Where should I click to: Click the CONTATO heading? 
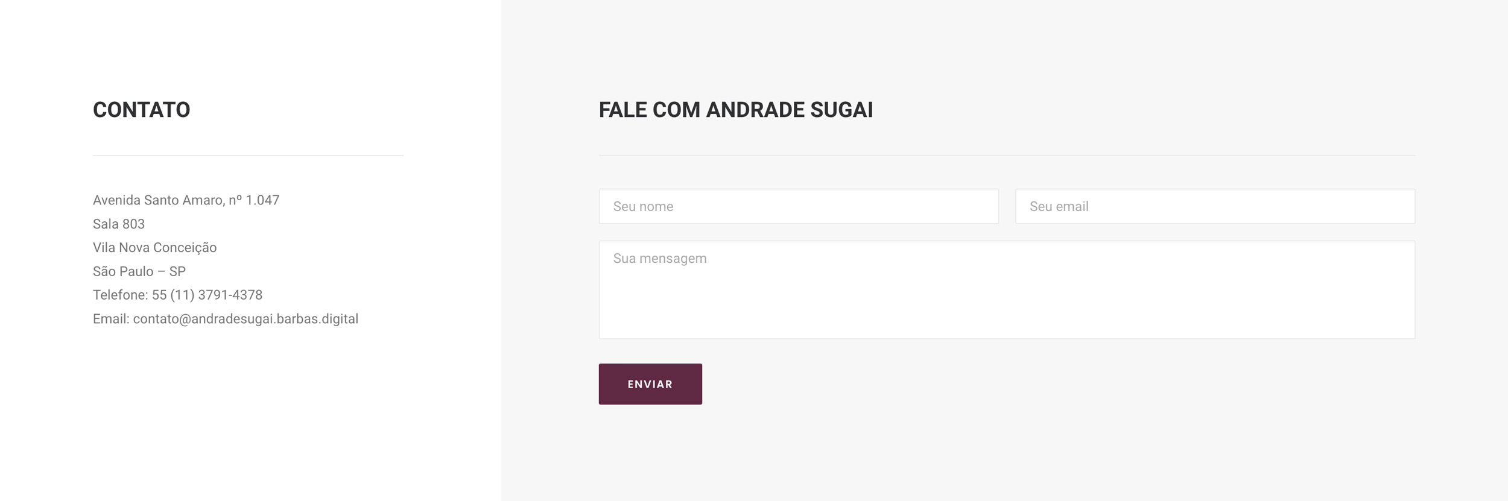tap(141, 110)
